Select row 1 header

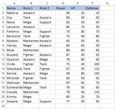pos(3,8)
